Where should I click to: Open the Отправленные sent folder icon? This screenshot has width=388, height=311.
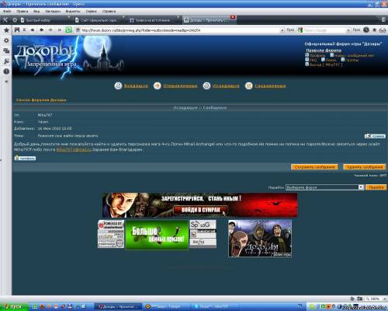point(158,86)
